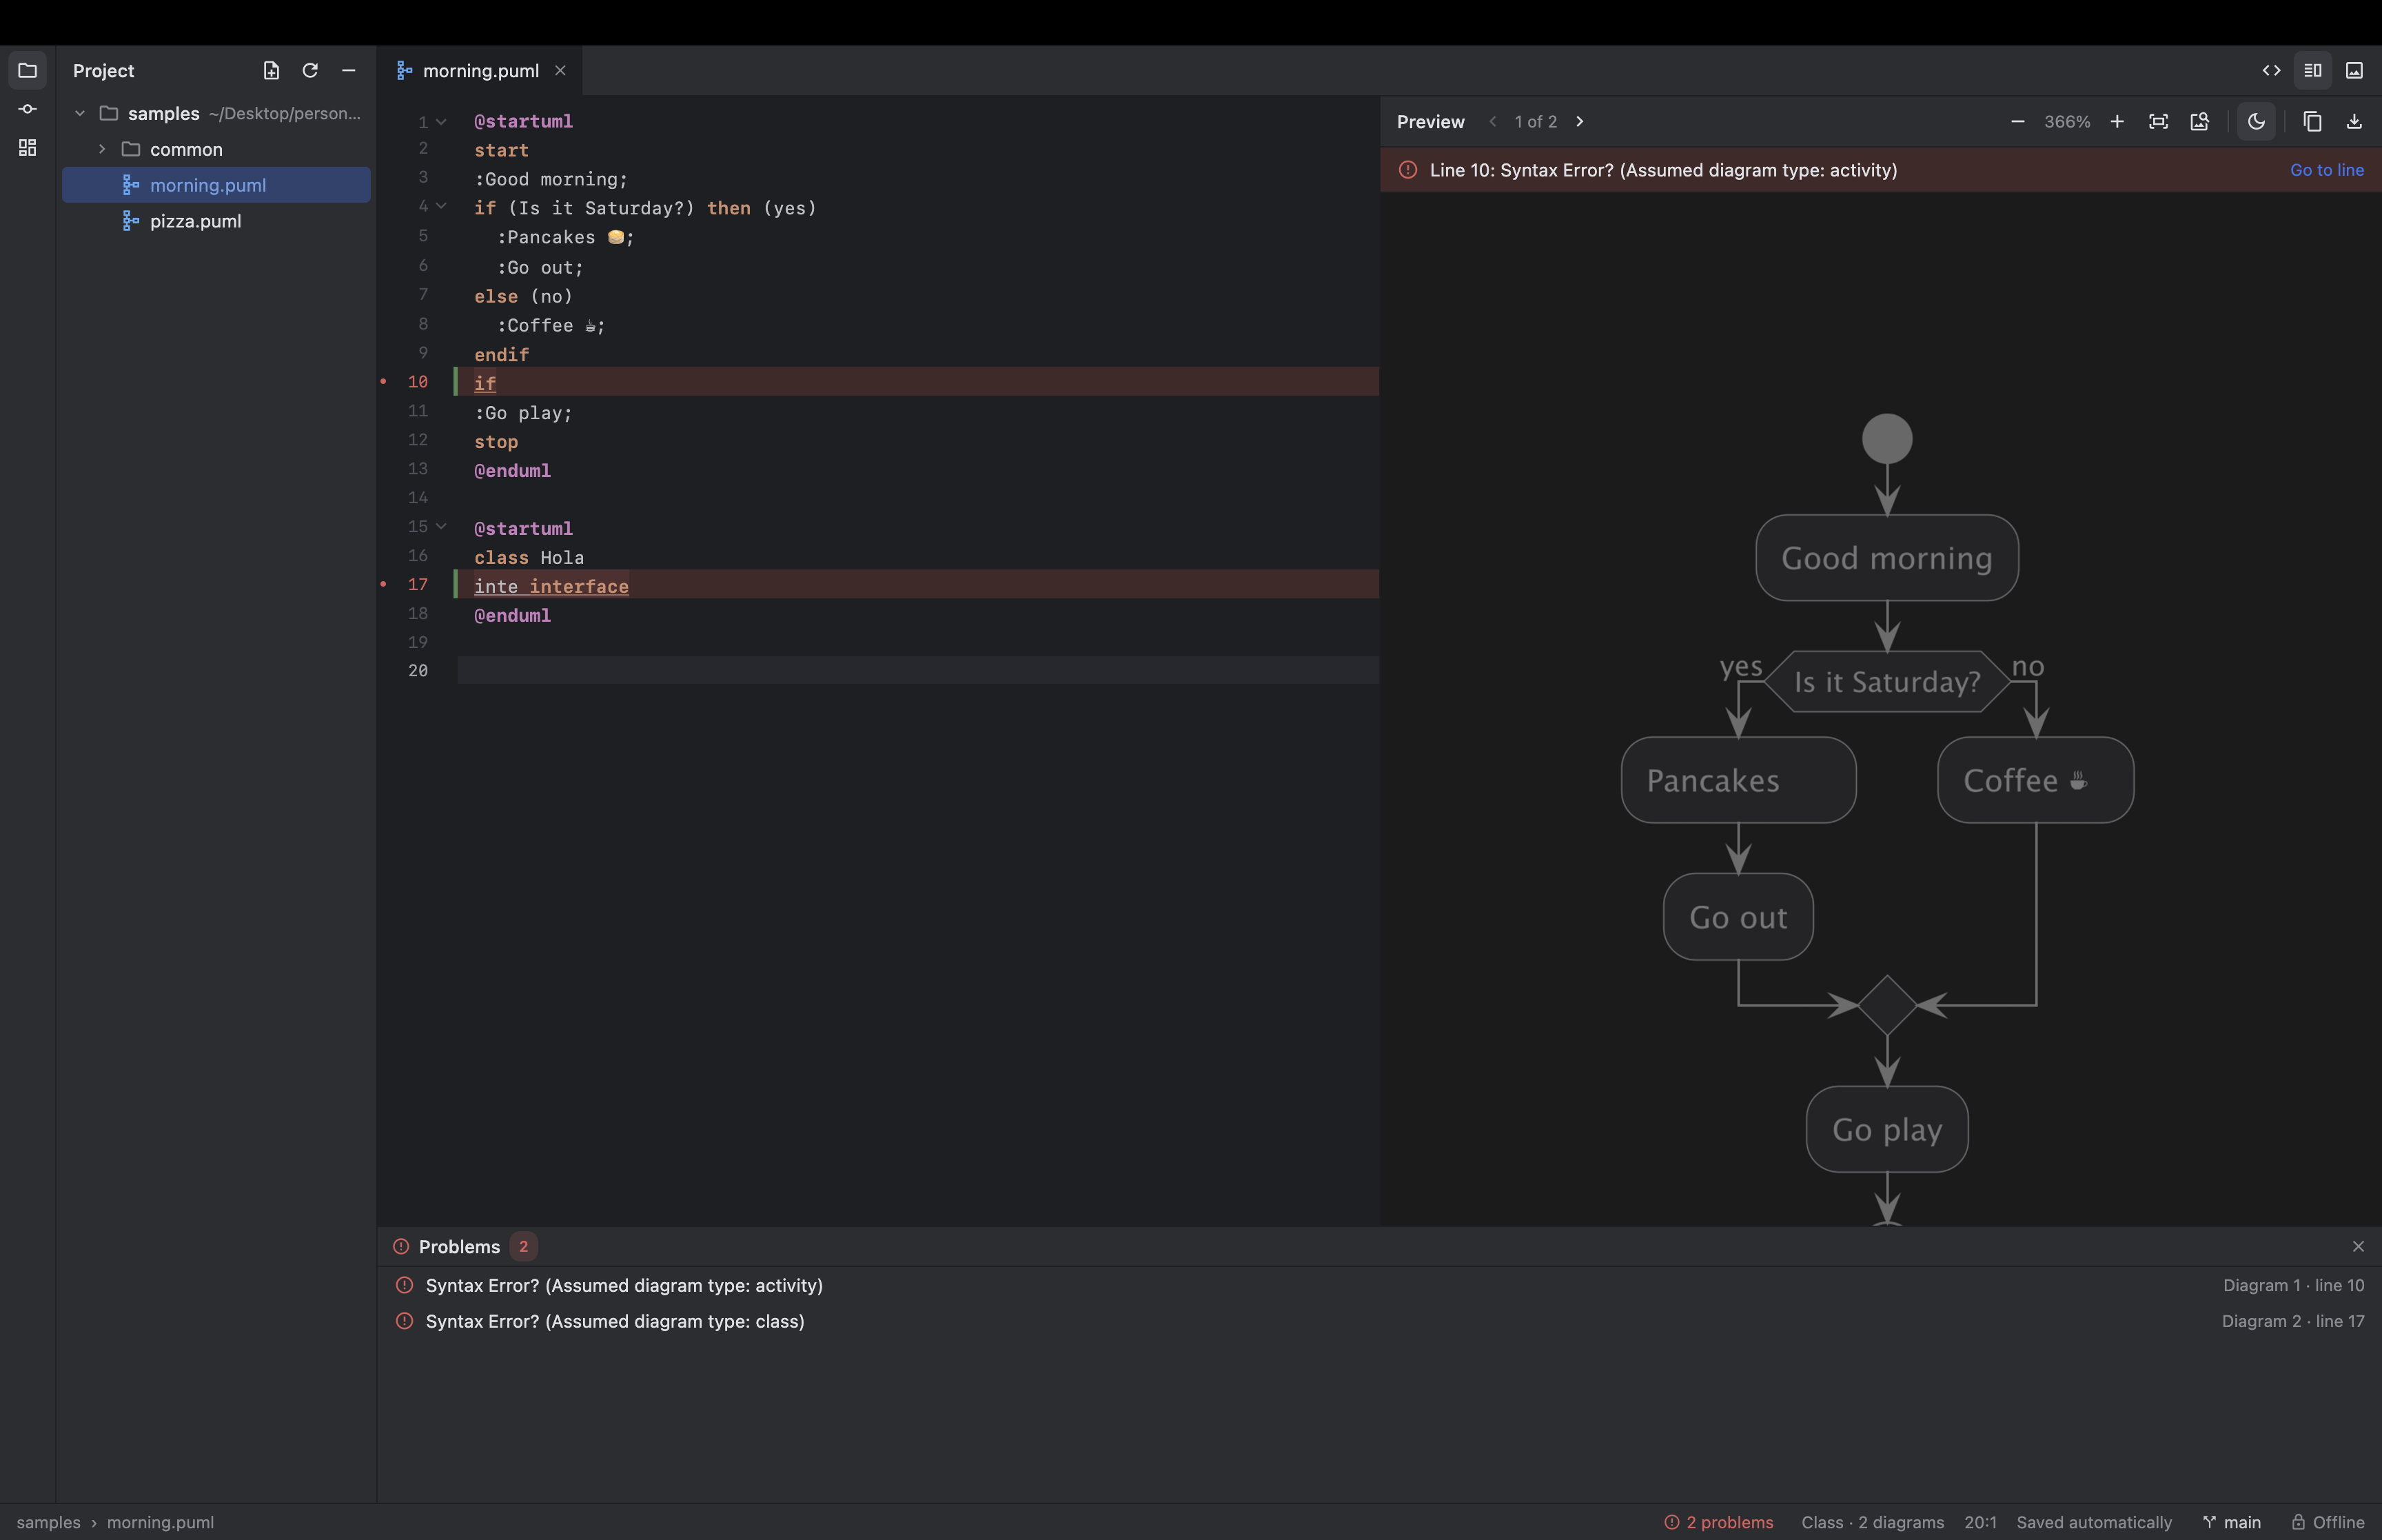Open preview in external window icon
This screenshot has width=2382, height=1540.
[x=2199, y=121]
